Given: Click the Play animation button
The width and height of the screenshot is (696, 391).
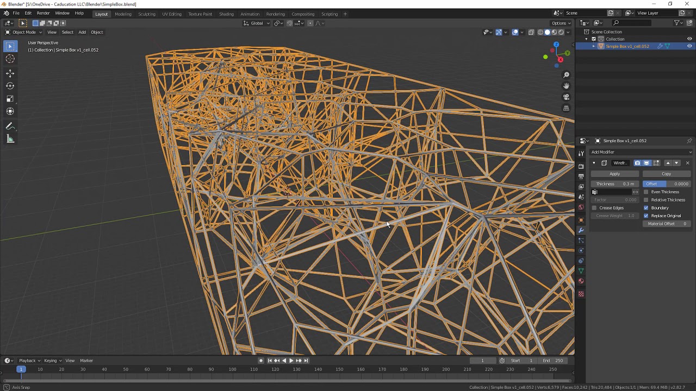Looking at the screenshot, I should (291, 361).
